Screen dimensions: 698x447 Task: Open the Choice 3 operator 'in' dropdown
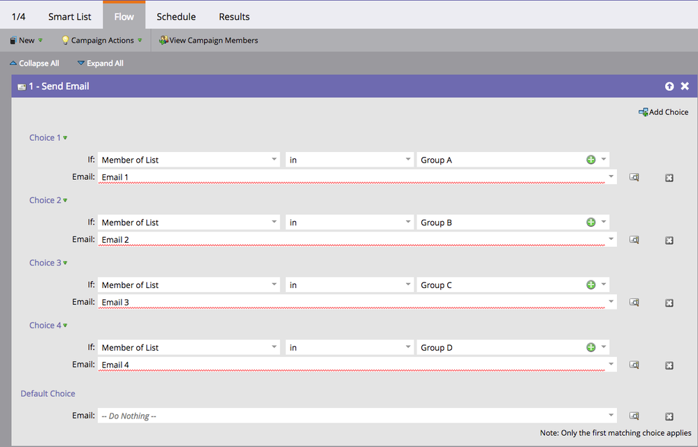(x=408, y=285)
